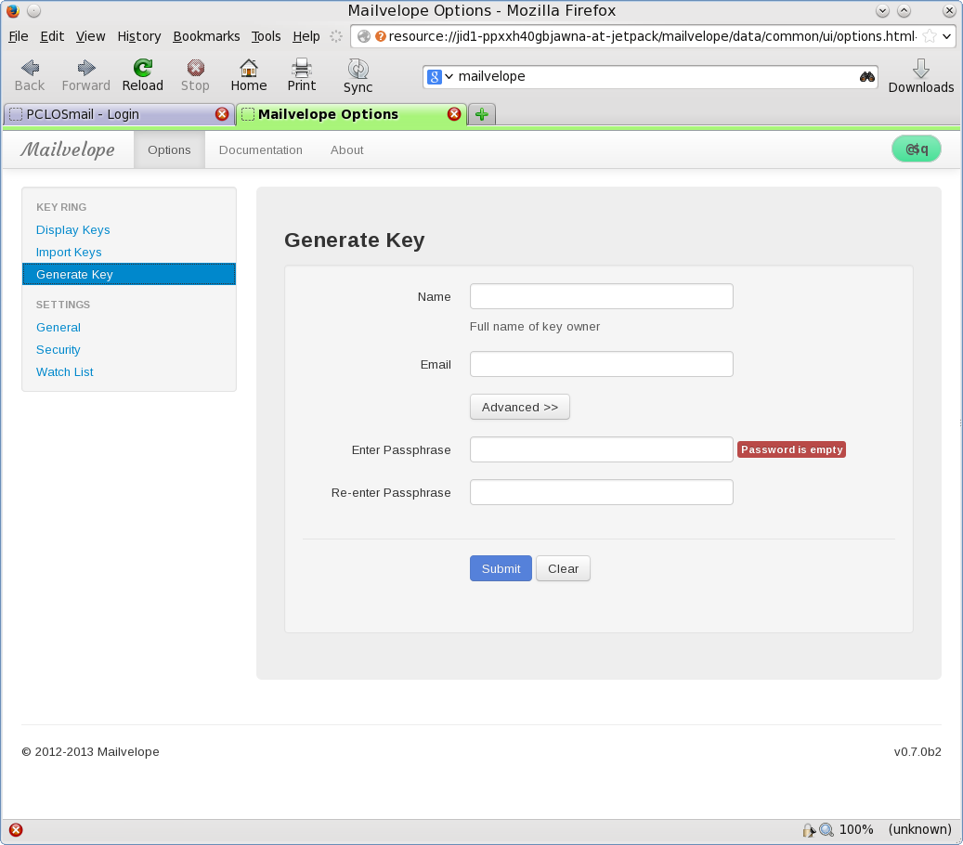Click the Home toolbar icon
The height and width of the screenshot is (845, 963).
click(248, 68)
